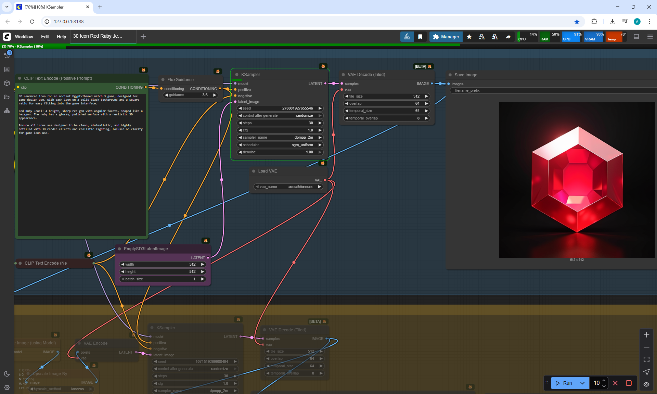Click the ruby gem preview image
This screenshot has height=394, width=657.
tap(577, 179)
